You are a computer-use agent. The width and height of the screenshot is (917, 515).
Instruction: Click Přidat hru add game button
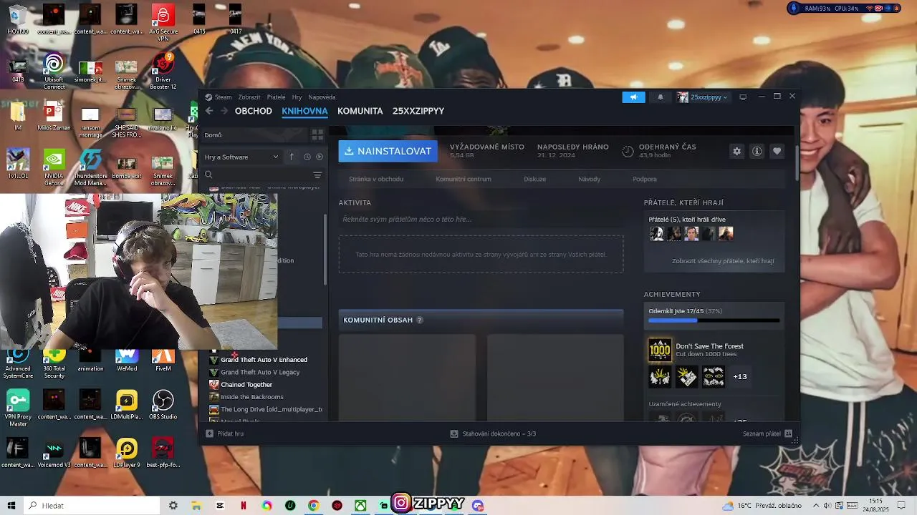[225, 433]
